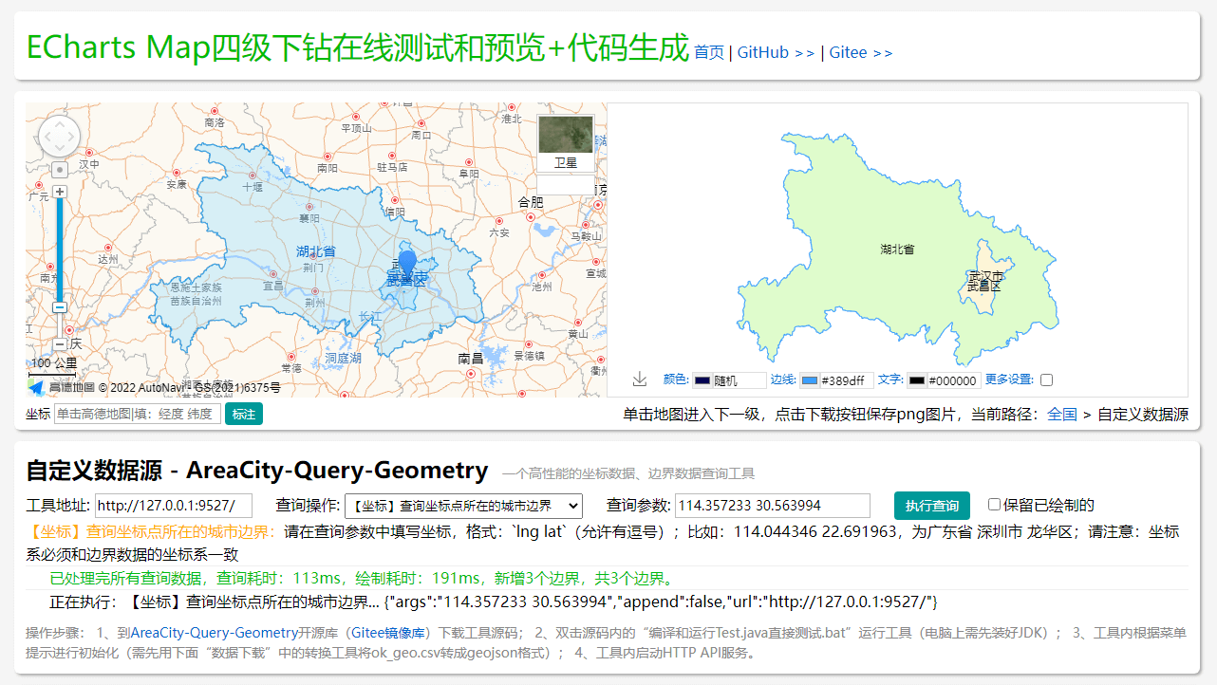The width and height of the screenshot is (1217, 685).
Task: Open the text (文字) color swatch
Action: [x=917, y=380]
